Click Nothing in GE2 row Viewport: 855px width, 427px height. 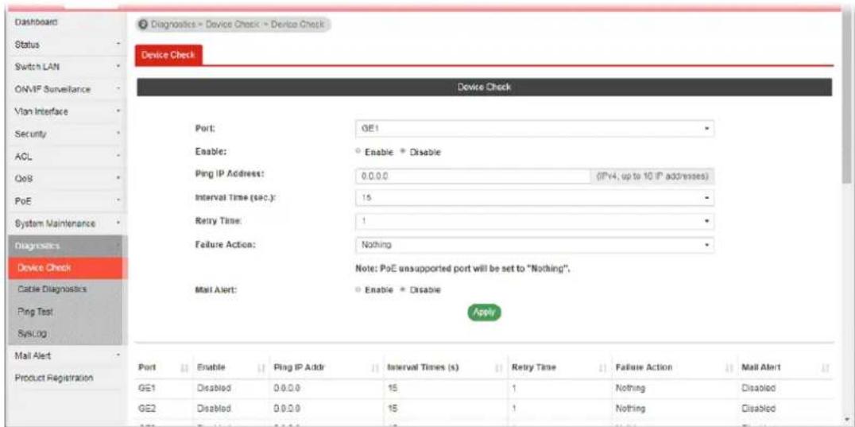click(630, 408)
